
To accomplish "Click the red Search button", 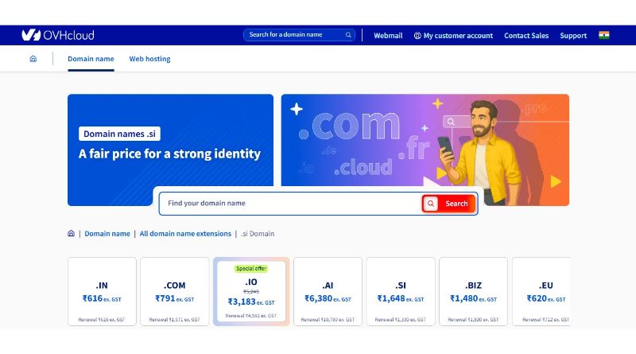I will coord(449,204).
